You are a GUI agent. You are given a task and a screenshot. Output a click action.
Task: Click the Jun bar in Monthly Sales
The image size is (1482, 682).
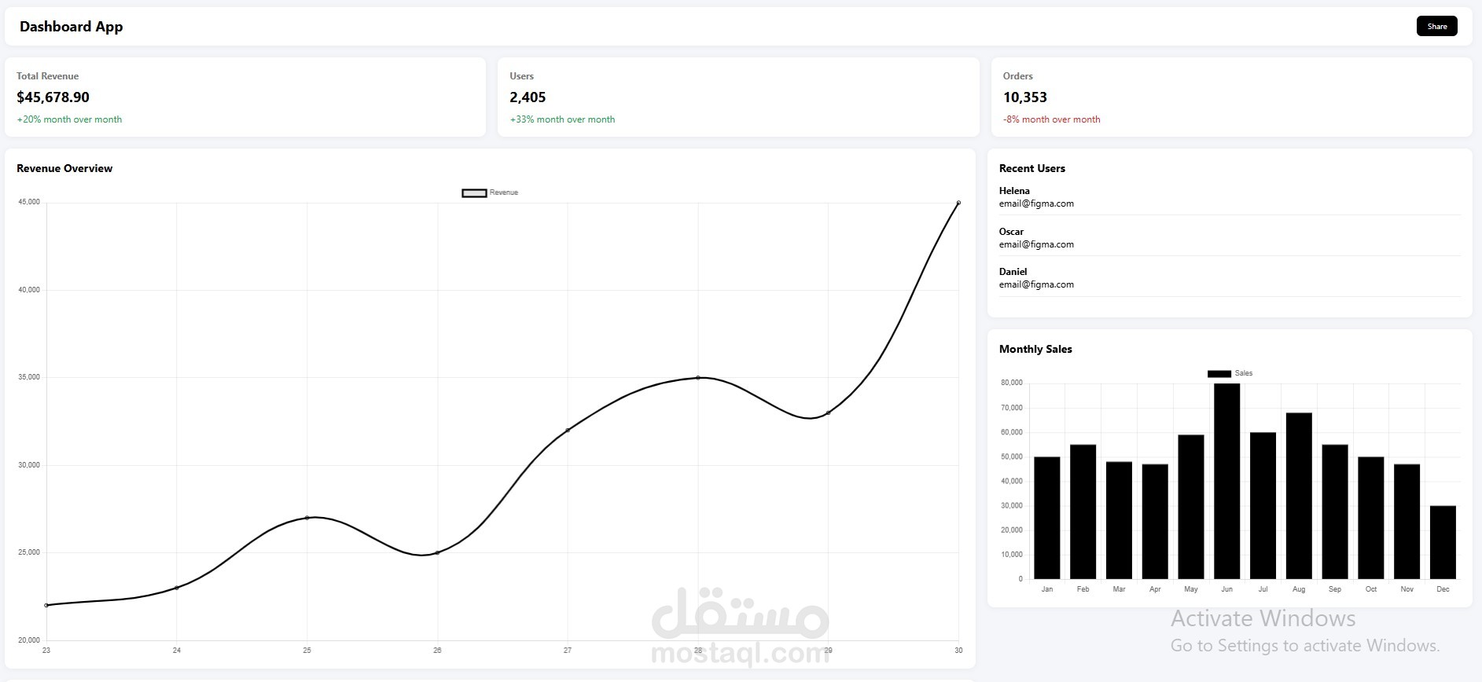click(1226, 481)
